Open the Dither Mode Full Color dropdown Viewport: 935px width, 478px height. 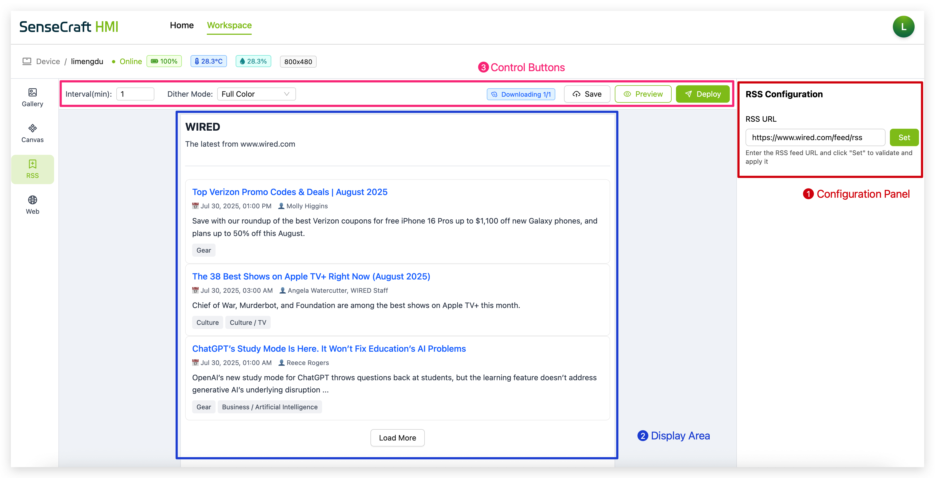coord(256,94)
